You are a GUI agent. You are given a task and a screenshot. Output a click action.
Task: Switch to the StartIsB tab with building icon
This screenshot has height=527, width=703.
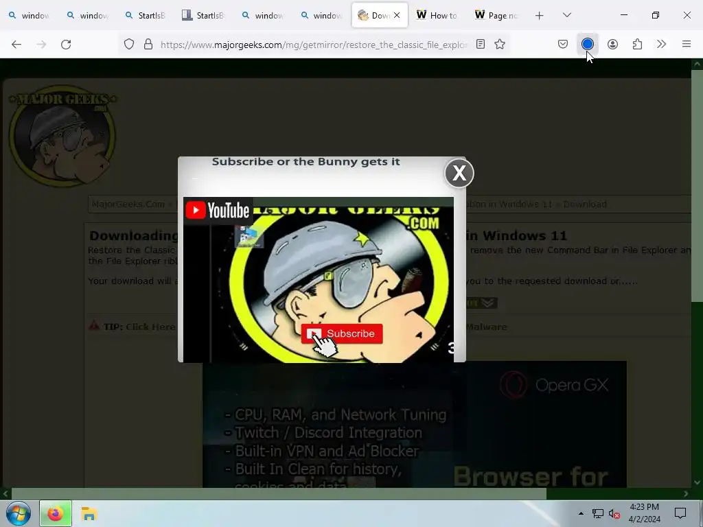pyautogui.click(x=204, y=15)
